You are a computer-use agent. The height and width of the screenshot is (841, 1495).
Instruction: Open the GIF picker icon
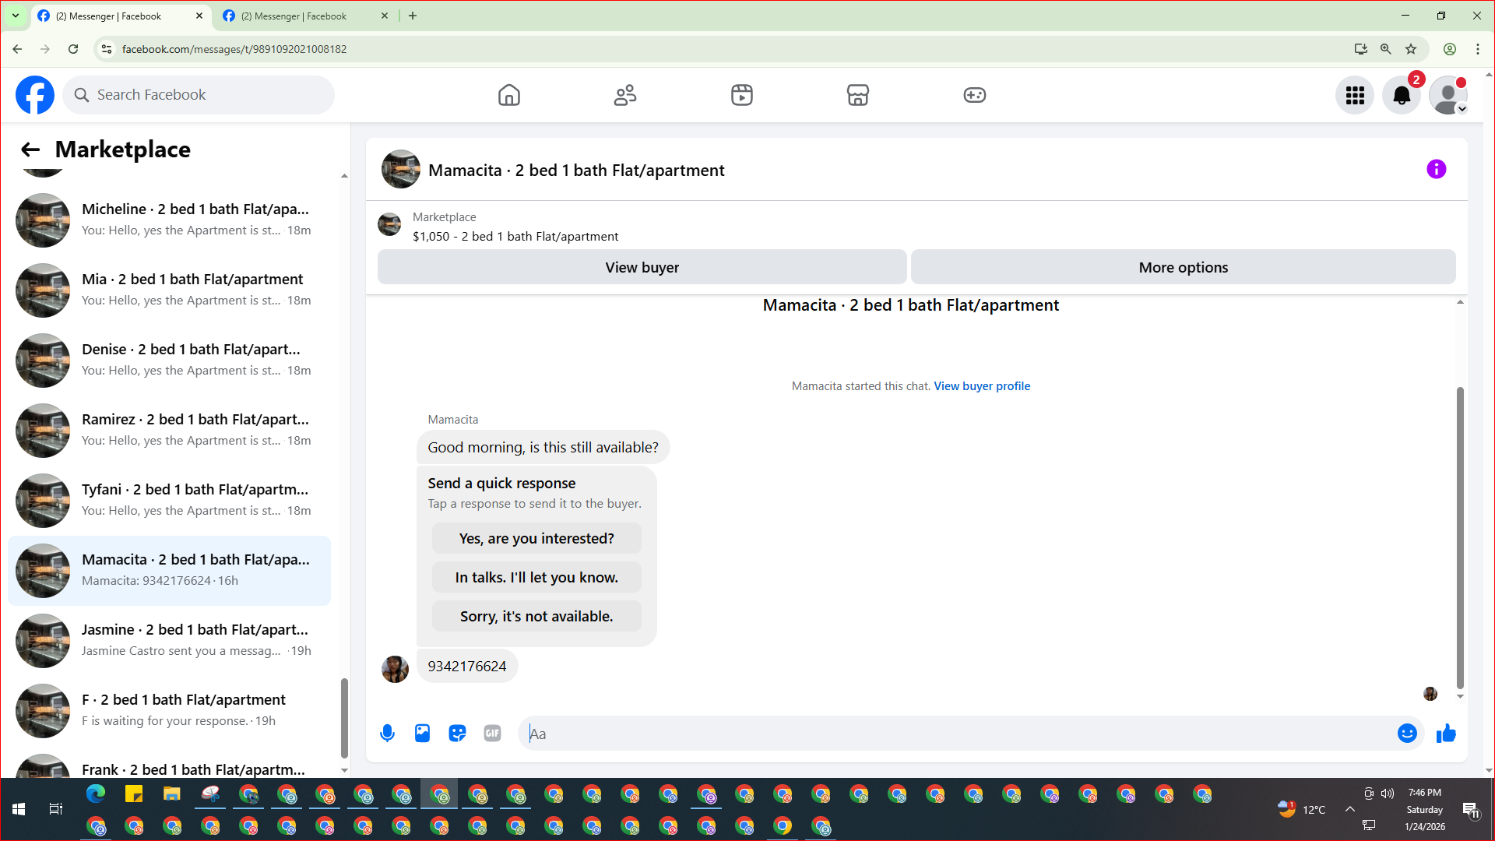pyautogui.click(x=492, y=734)
